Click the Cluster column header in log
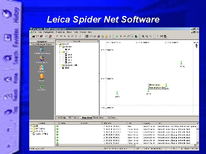 click(x=70, y=123)
